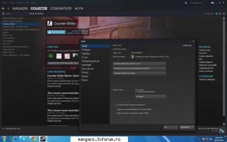Click the INSTALEAZĂ button
The width and height of the screenshot is (227, 142).
click(x=56, y=32)
